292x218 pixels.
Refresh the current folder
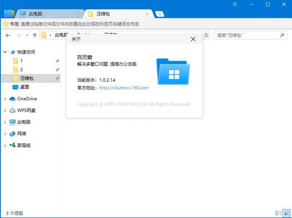[x=207, y=35]
